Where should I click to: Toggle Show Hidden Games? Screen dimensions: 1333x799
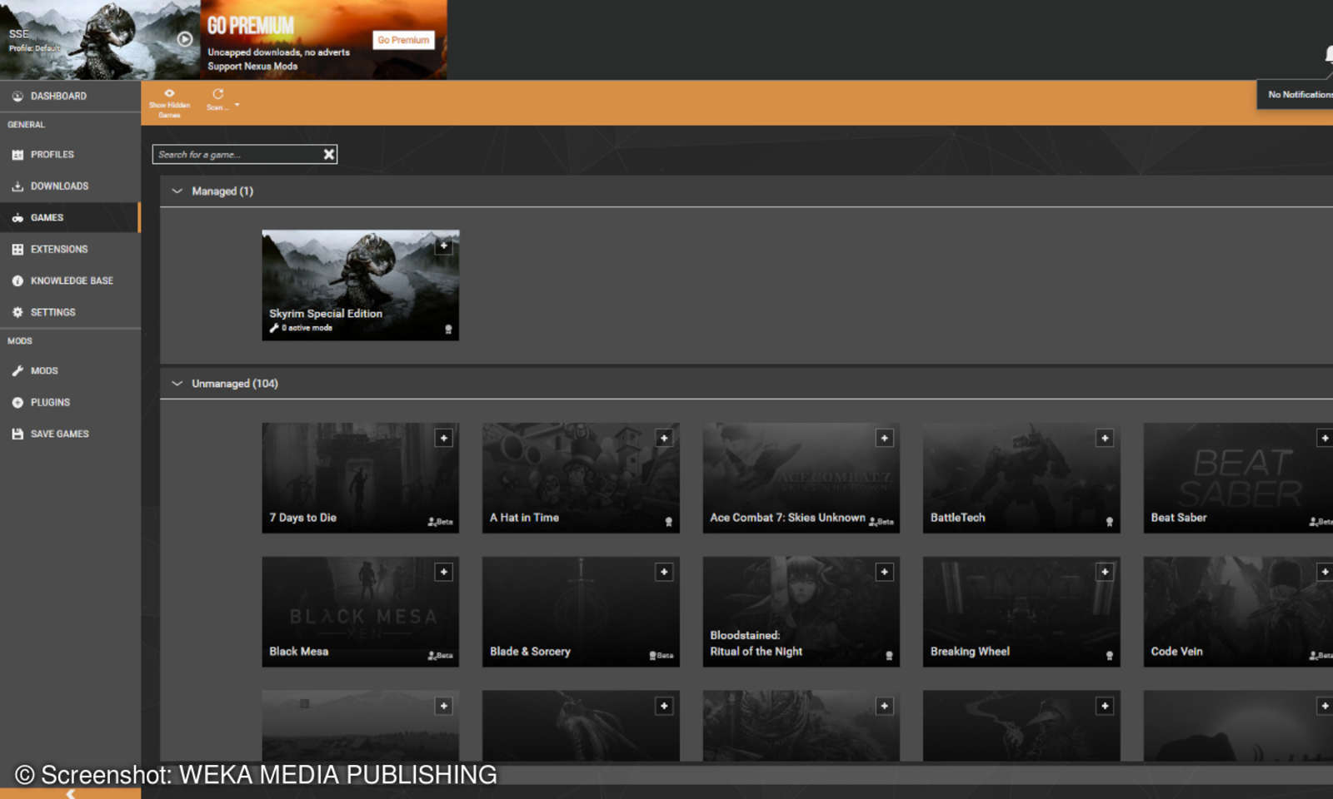(x=169, y=101)
